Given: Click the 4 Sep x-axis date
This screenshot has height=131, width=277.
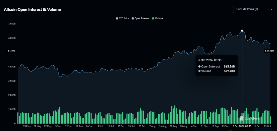Looking at the screenshot, I should point(194,126).
